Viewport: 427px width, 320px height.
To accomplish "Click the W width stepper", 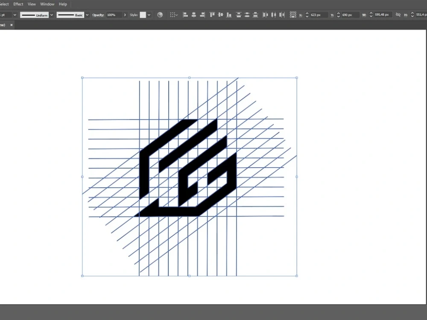I will click(x=371, y=15).
